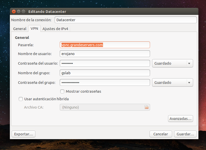Enable the Mostrar contraseñas checkbox
Screen dimensions: 206x150
coord(62,91)
